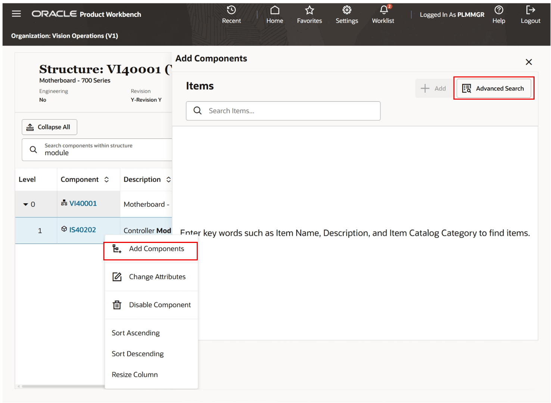Viewport: 551px width, 403px height.
Task: Open the Settings page
Action: coord(346,14)
